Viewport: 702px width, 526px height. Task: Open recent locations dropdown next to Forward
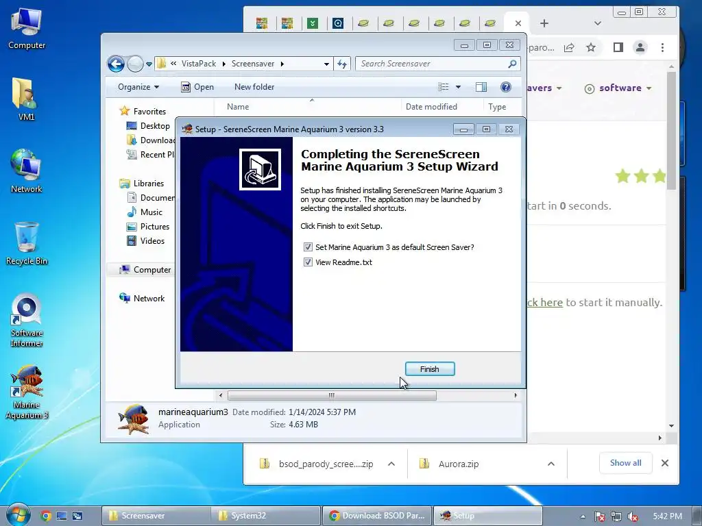coord(149,64)
